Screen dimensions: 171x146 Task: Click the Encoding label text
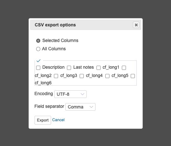[44, 94]
